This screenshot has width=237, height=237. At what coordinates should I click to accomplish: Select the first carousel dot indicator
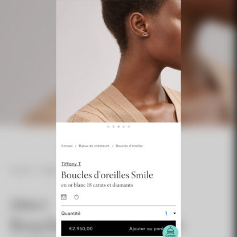coord(108,126)
